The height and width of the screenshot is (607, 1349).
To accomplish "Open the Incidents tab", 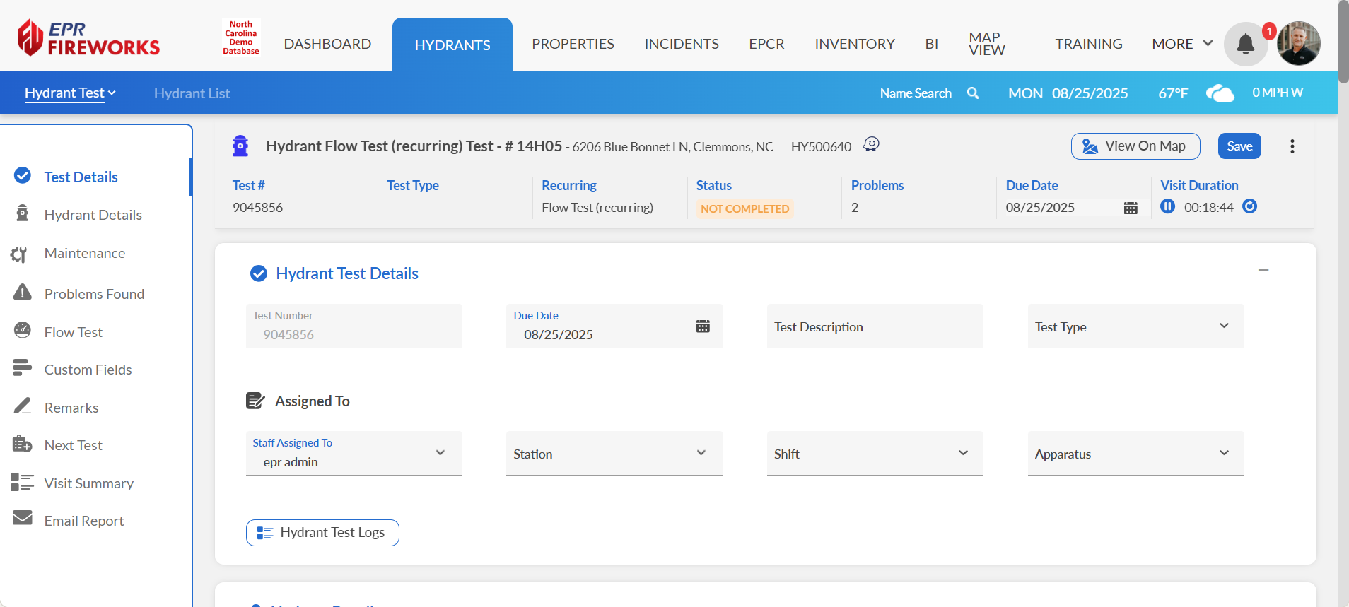I will tap(681, 44).
